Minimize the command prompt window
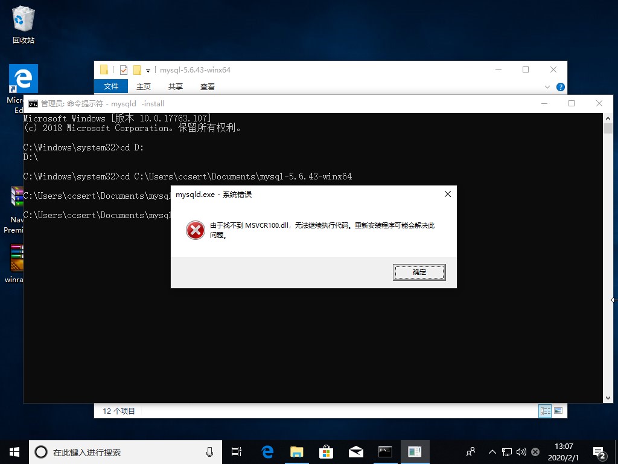Viewport: 618px width, 464px height. (x=544, y=103)
